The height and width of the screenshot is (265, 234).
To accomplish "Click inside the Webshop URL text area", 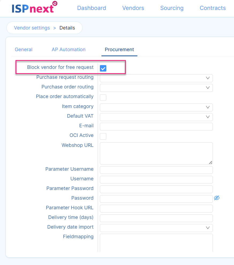I will tap(156, 153).
